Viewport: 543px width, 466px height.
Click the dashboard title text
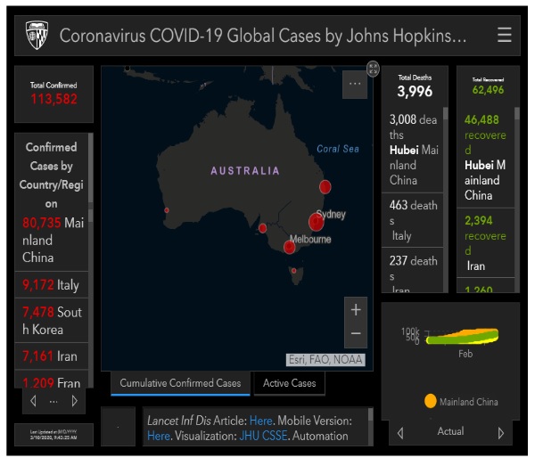click(263, 36)
